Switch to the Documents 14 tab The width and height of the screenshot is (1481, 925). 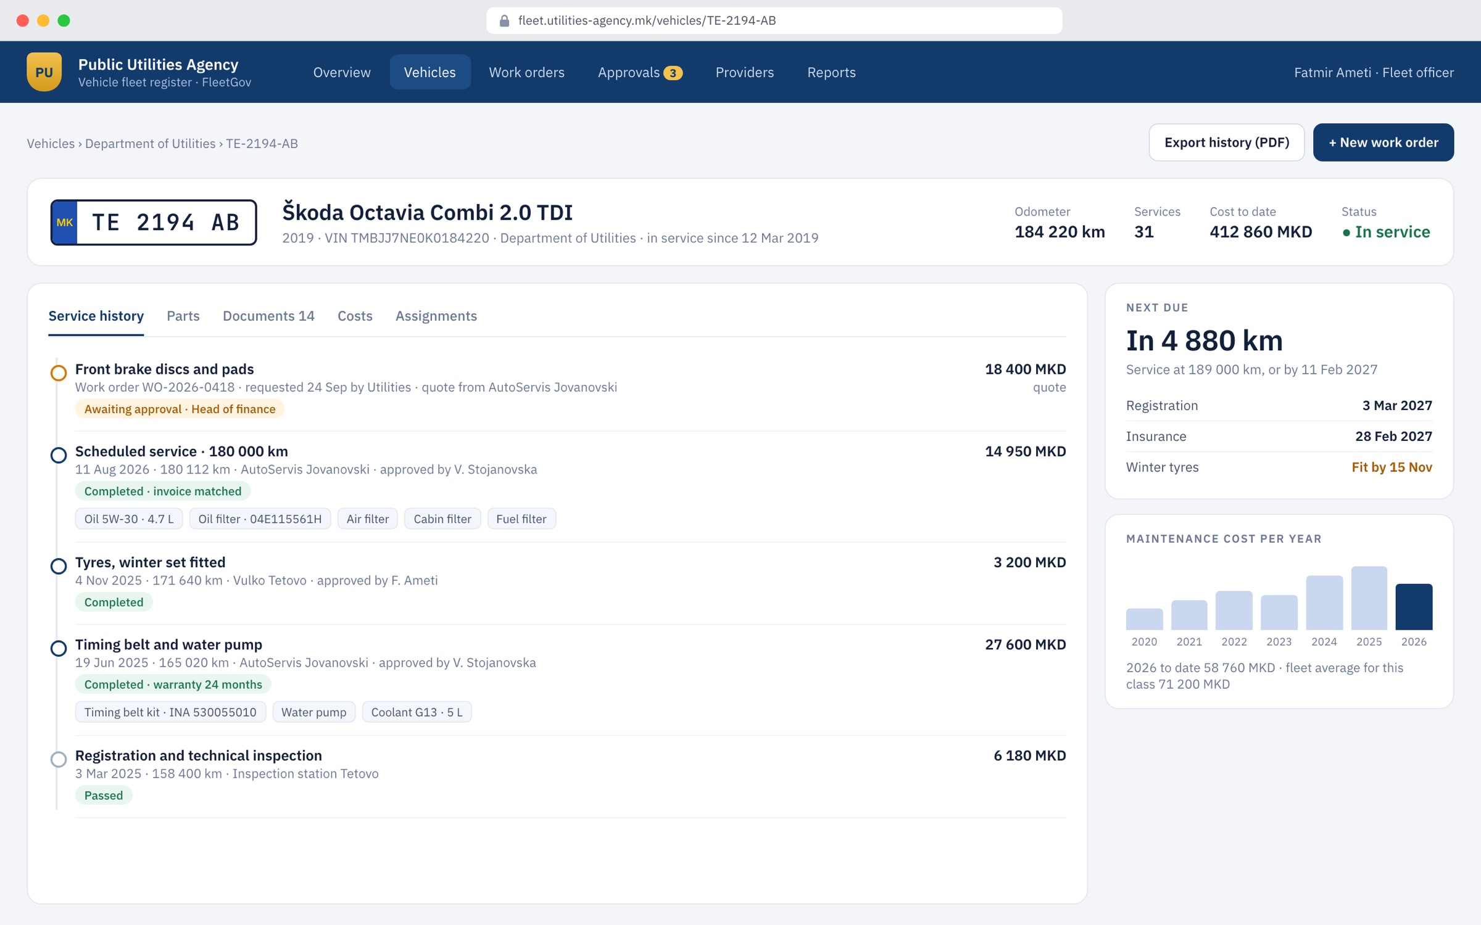click(268, 316)
